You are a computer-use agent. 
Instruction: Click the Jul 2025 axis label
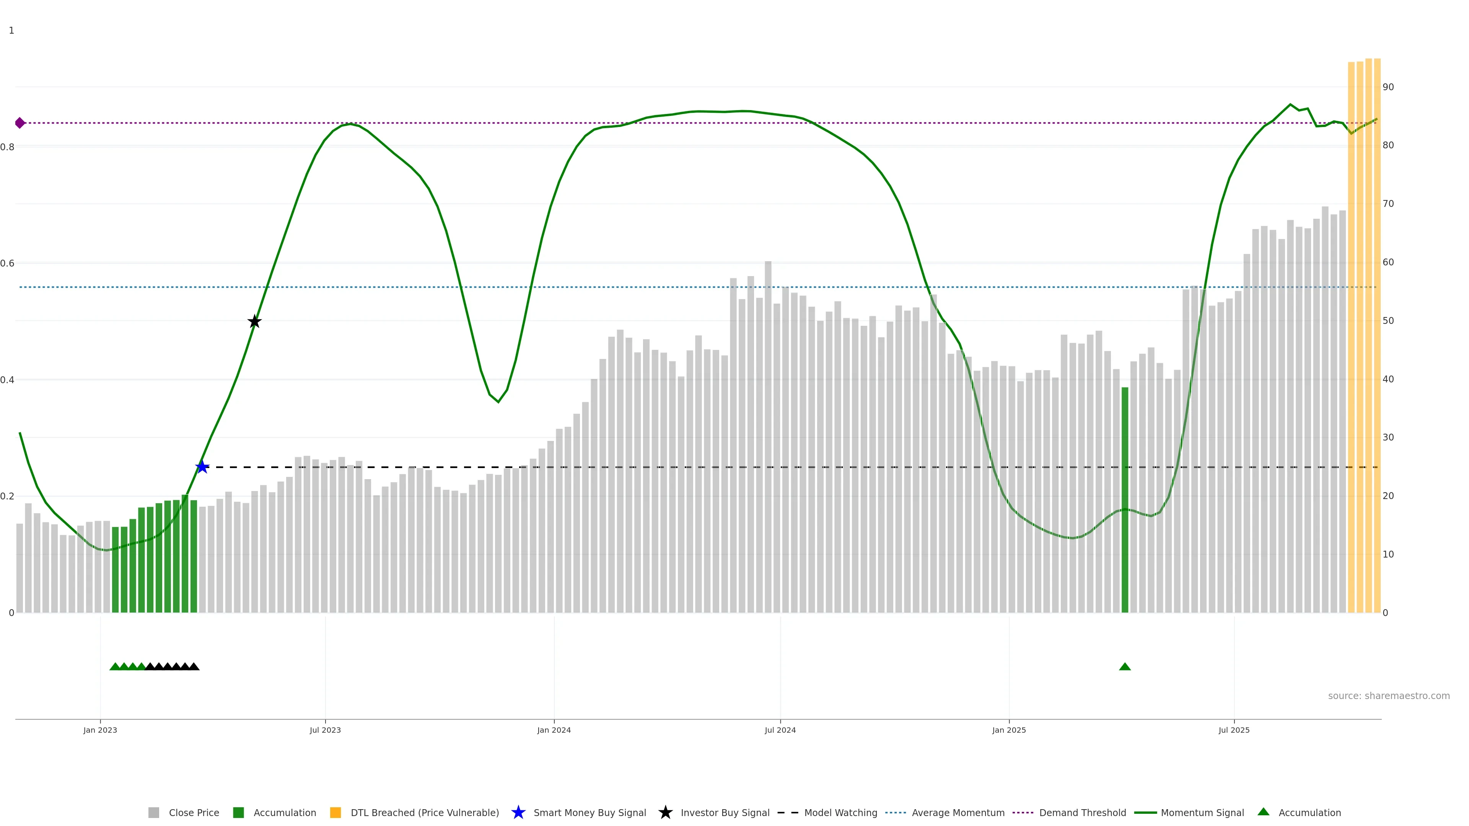(1233, 730)
